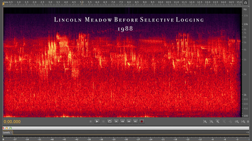Screen dimensions: 252x141
Task: Click Zoom Out amplitude icon
Action: click(212, 122)
